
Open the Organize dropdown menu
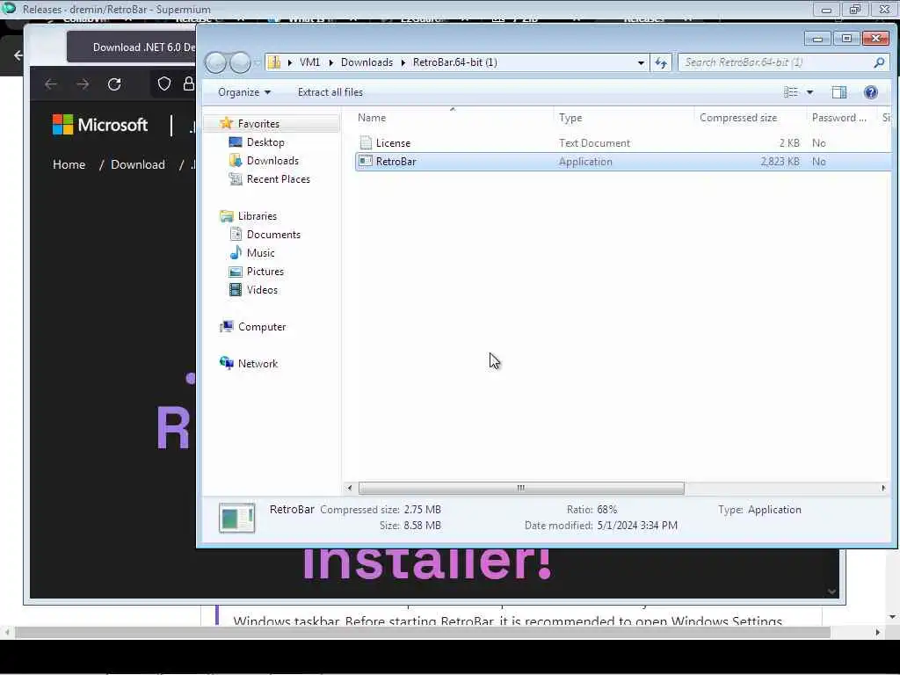click(x=244, y=91)
